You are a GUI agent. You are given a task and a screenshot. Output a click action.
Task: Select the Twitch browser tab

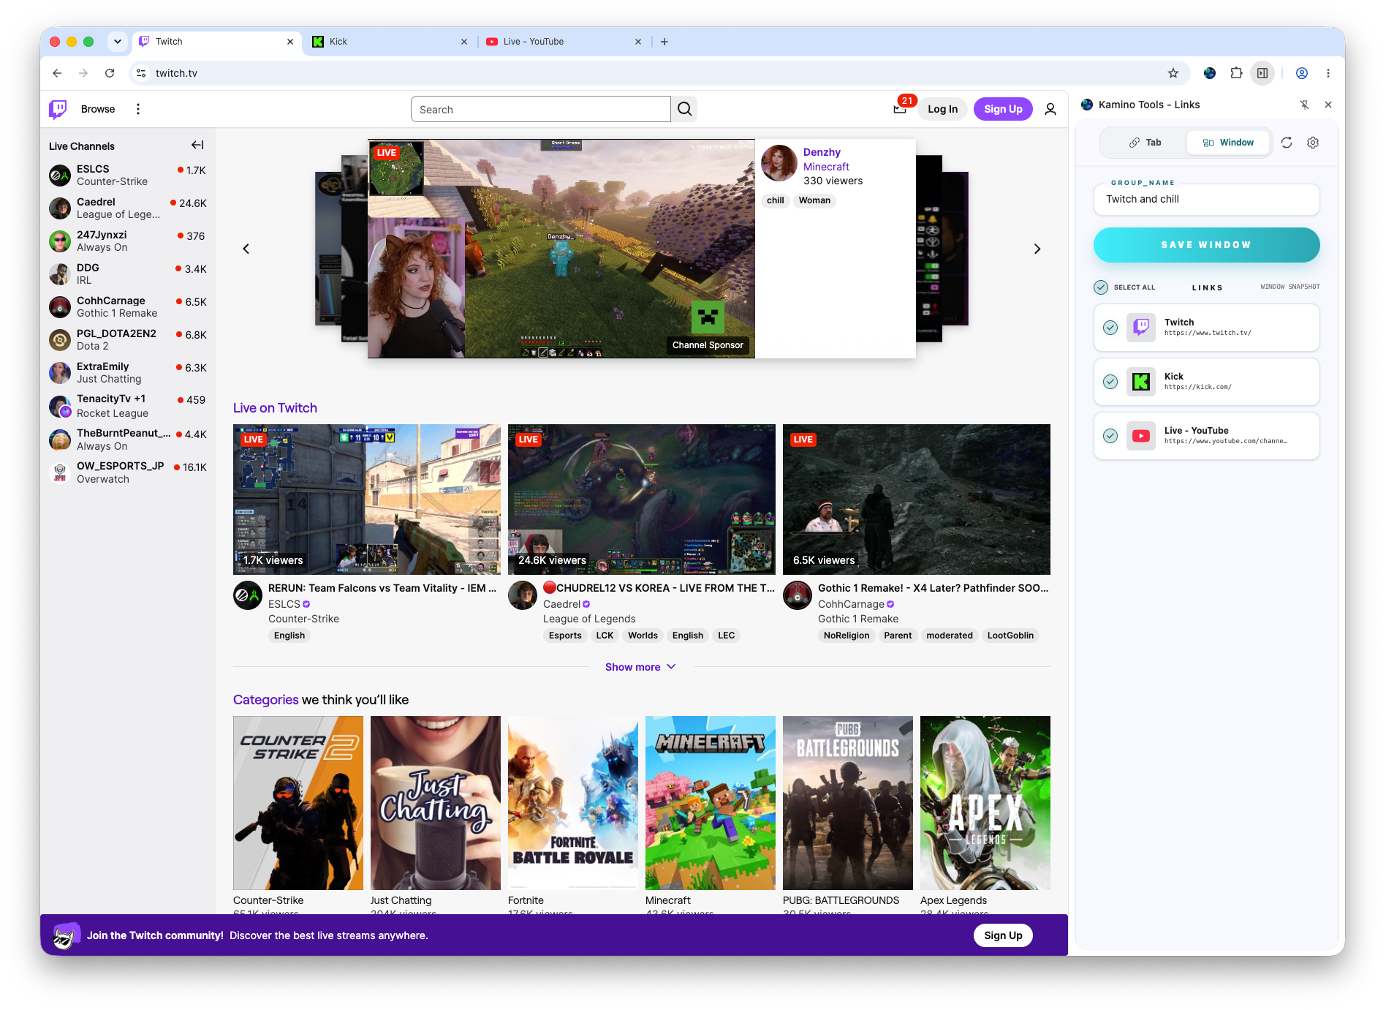click(216, 42)
